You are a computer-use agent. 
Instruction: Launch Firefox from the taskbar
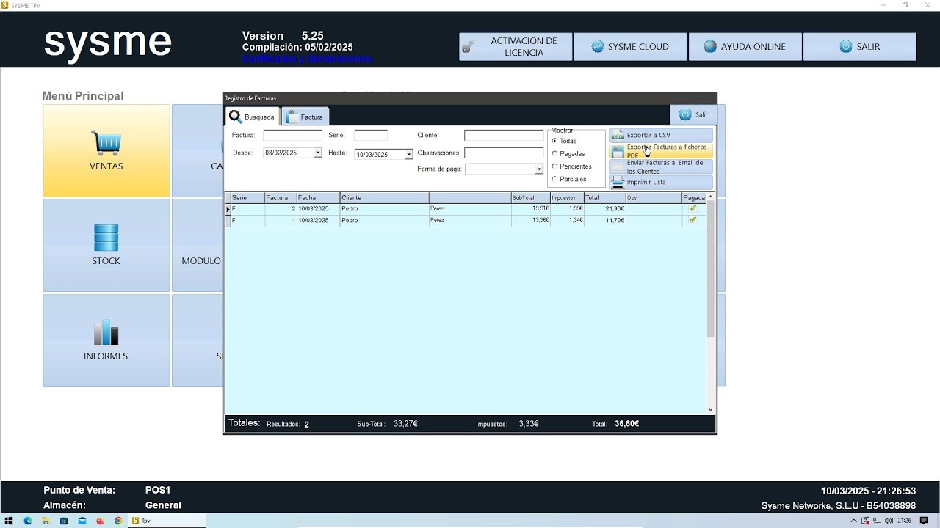pyautogui.click(x=100, y=521)
